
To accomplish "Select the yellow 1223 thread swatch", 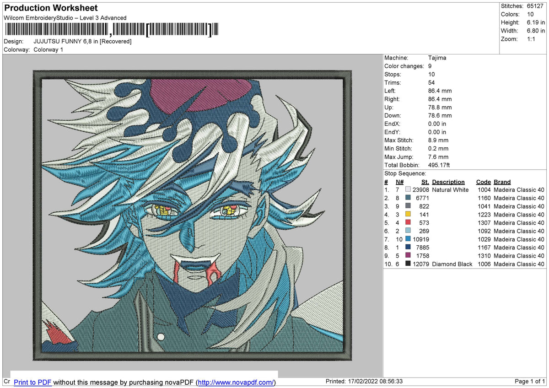I will click(408, 215).
